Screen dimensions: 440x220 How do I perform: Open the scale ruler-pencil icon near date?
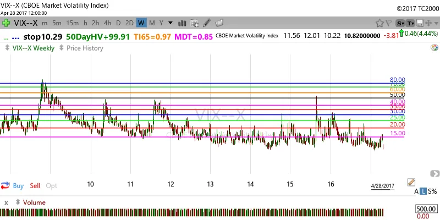click(x=411, y=182)
